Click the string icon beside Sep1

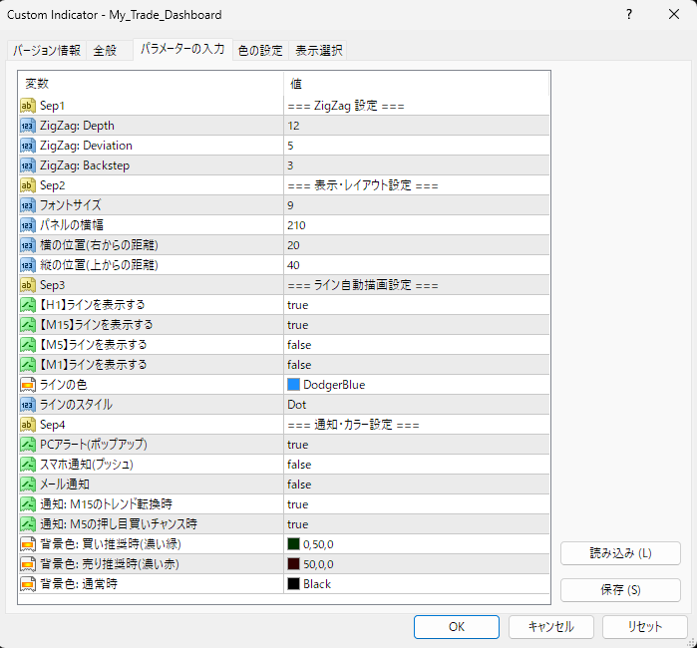point(28,106)
